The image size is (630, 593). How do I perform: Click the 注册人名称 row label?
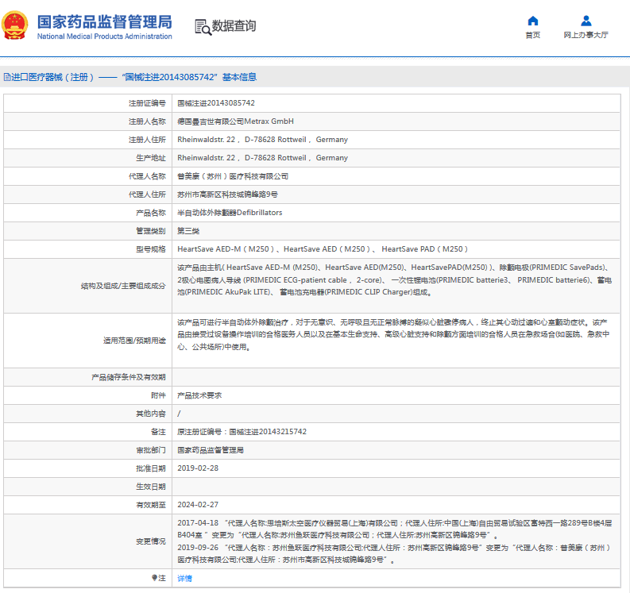[x=147, y=121]
